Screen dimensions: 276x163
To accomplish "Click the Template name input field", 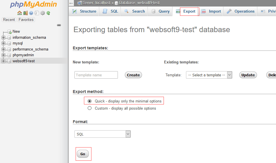I will pyautogui.click(x=96, y=75).
